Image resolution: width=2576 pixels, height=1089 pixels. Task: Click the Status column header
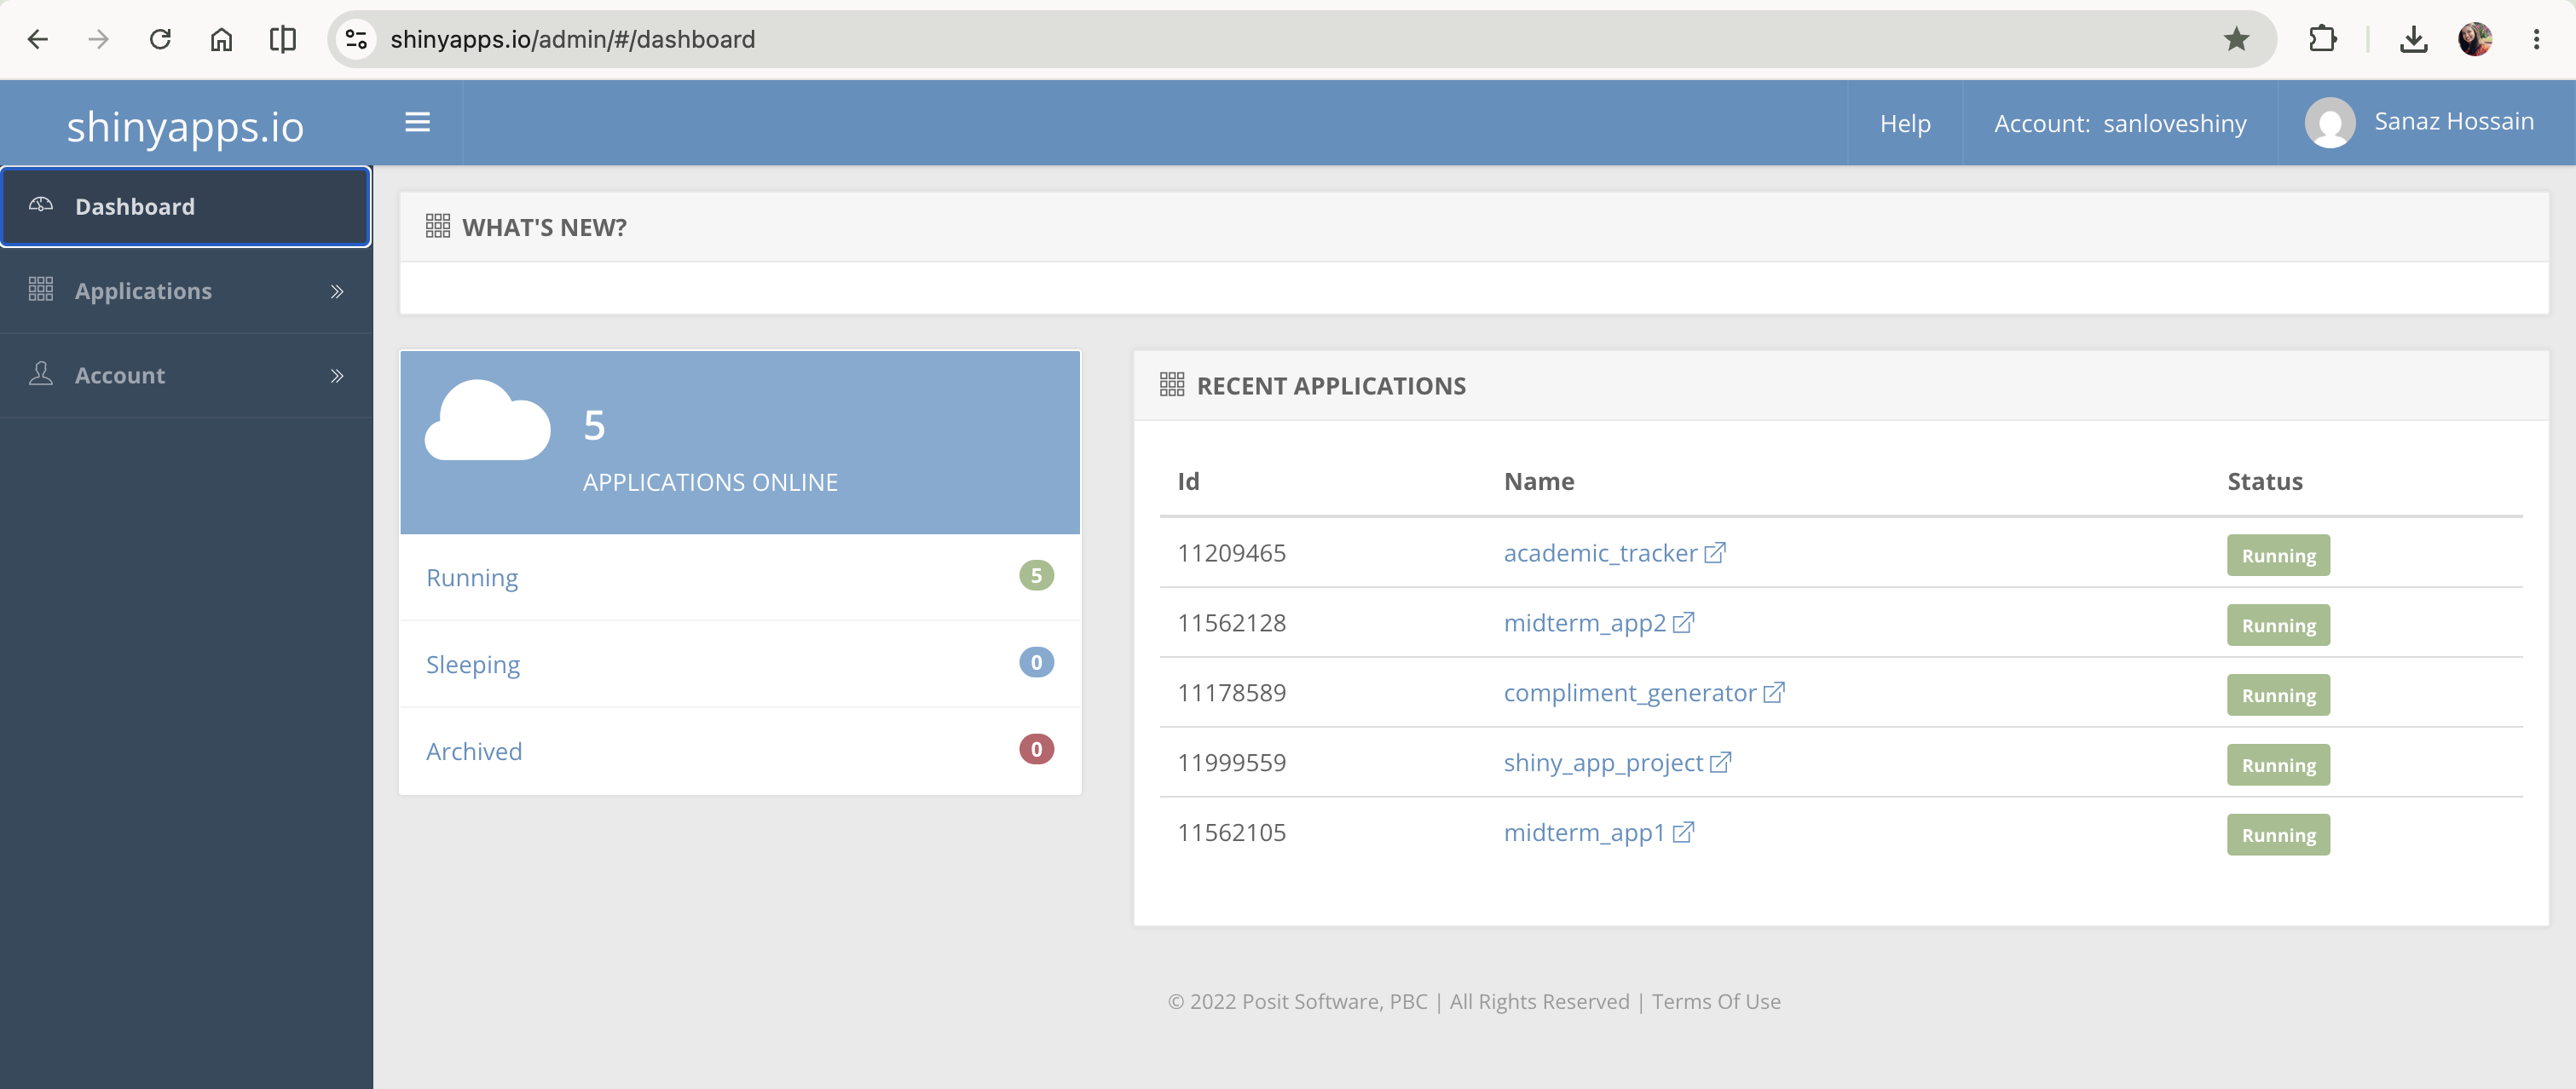[x=2264, y=481]
